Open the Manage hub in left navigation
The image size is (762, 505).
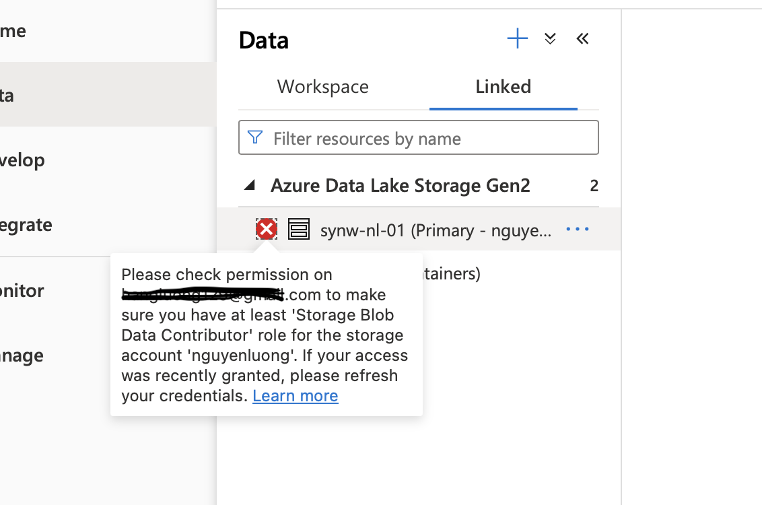[22, 356]
